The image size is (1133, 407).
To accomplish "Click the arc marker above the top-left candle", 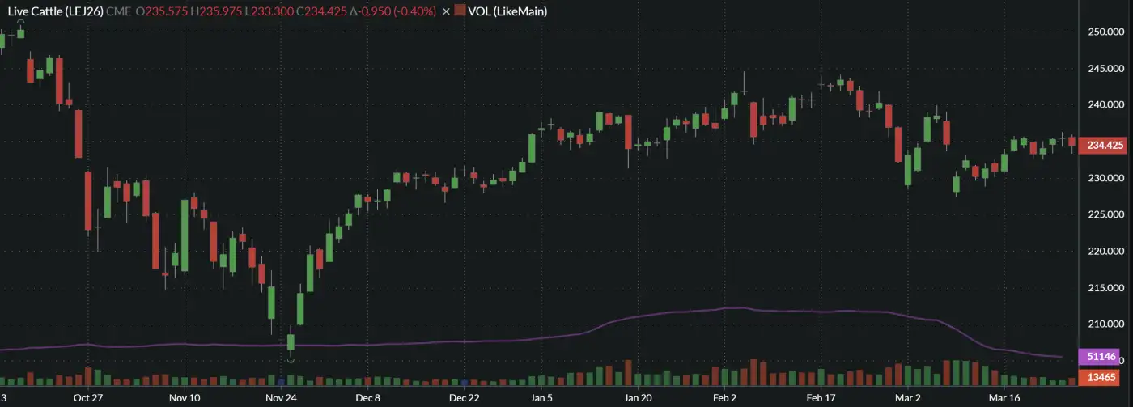I will click(20, 22).
